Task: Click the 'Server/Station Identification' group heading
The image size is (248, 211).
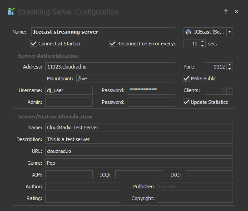Action: 55,117
